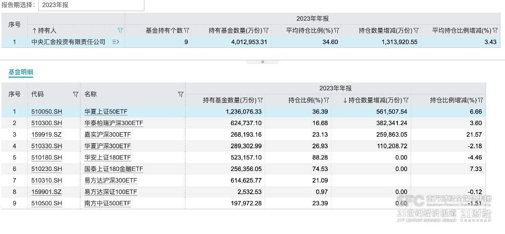The image size is (505, 234).
Task: Select cell value 34.60
Action: [331, 42]
